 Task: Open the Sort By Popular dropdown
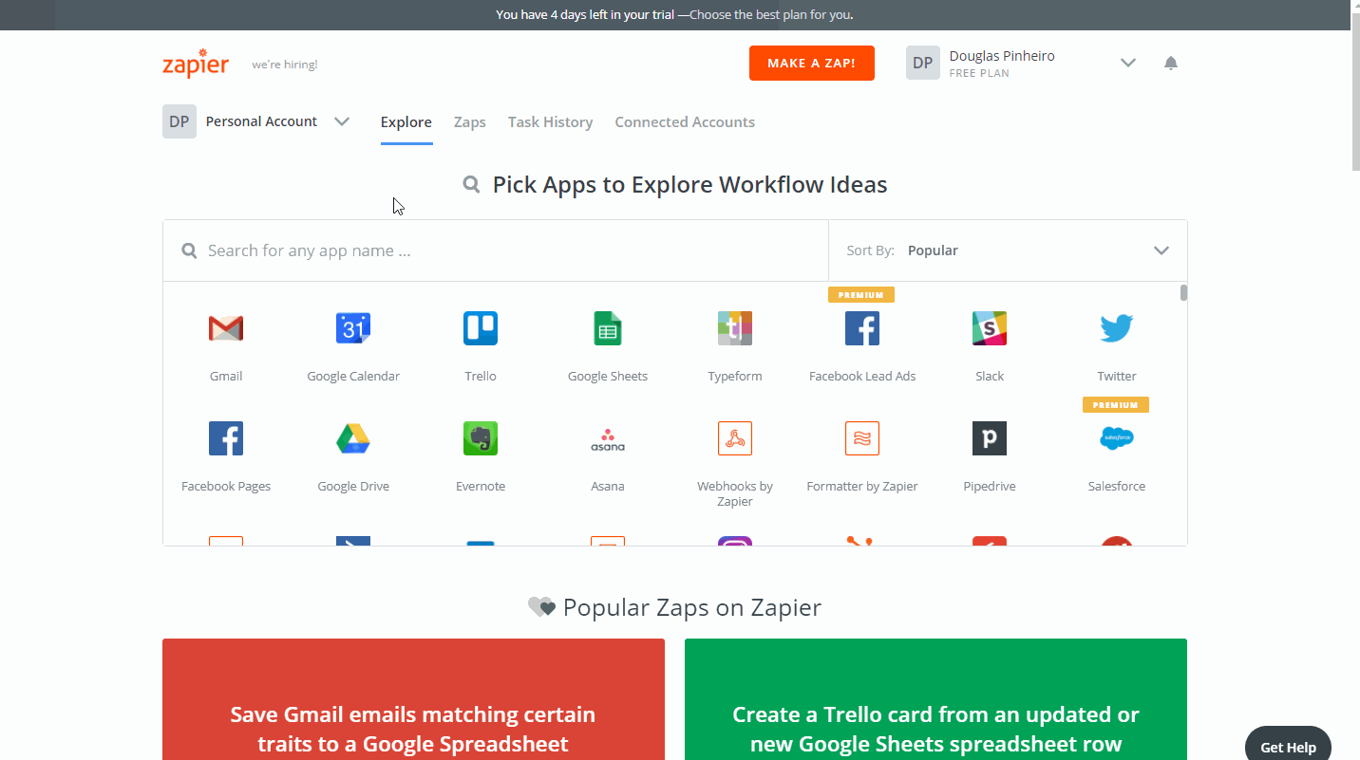click(x=1008, y=250)
